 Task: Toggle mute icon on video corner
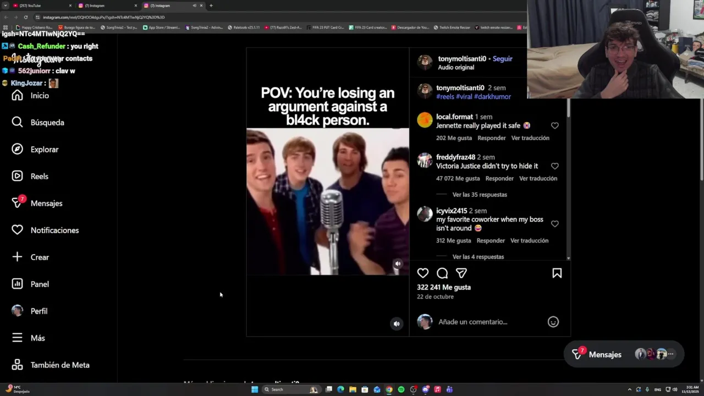(398, 264)
